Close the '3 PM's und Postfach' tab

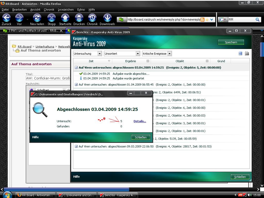pos(61,31)
